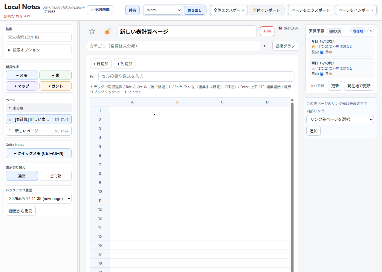Collapse the 未分類 page group
The width and height of the screenshot is (382, 272).
[x=39, y=108]
